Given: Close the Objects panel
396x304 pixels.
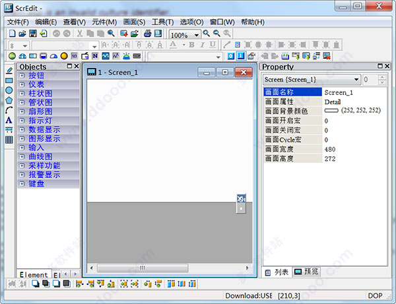Looking at the screenshot, I should pos(77,66).
